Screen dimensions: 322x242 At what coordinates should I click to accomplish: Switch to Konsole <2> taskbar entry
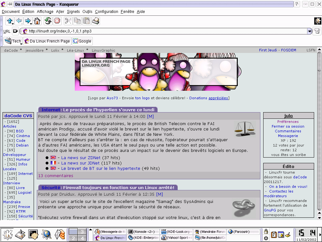point(143,232)
